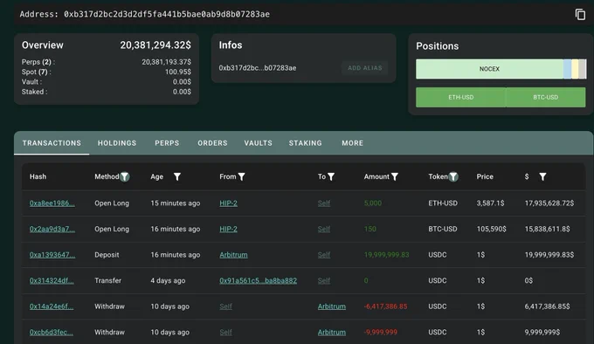The height and width of the screenshot is (344, 594).
Task: Open transaction hash 0x2aa9d3a7
Action: (x=52, y=229)
